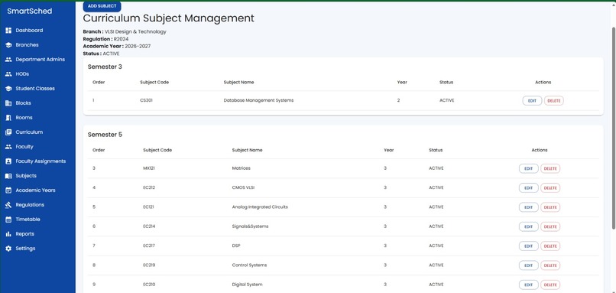Viewport: 616px width, 293px height.
Task: Click the HODs people icon
Action: (8, 74)
